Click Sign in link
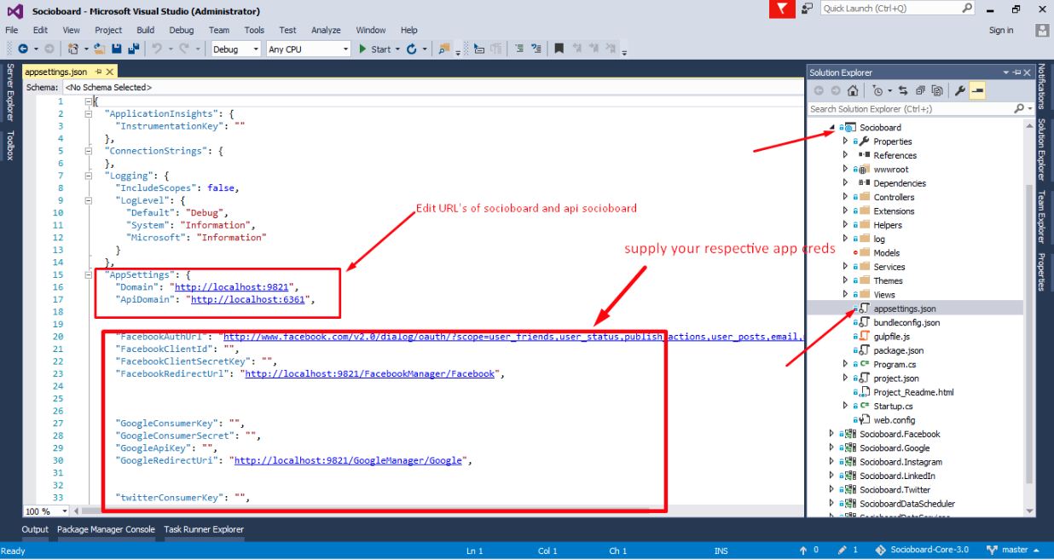Screen dimensions: 1054x560 point(1001,30)
